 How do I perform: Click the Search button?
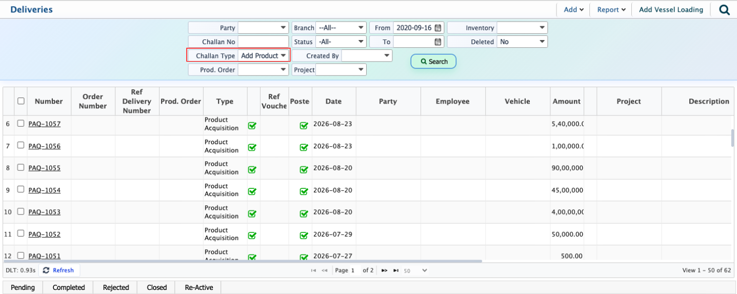tap(433, 61)
